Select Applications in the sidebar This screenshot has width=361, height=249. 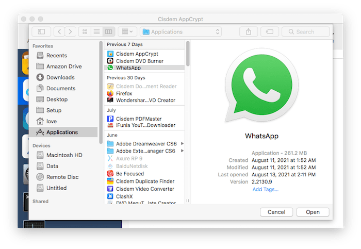click(63, 132)
